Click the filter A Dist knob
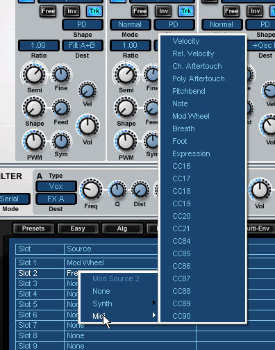This screenshot has height=350, width=275. (x=140, y=190)
